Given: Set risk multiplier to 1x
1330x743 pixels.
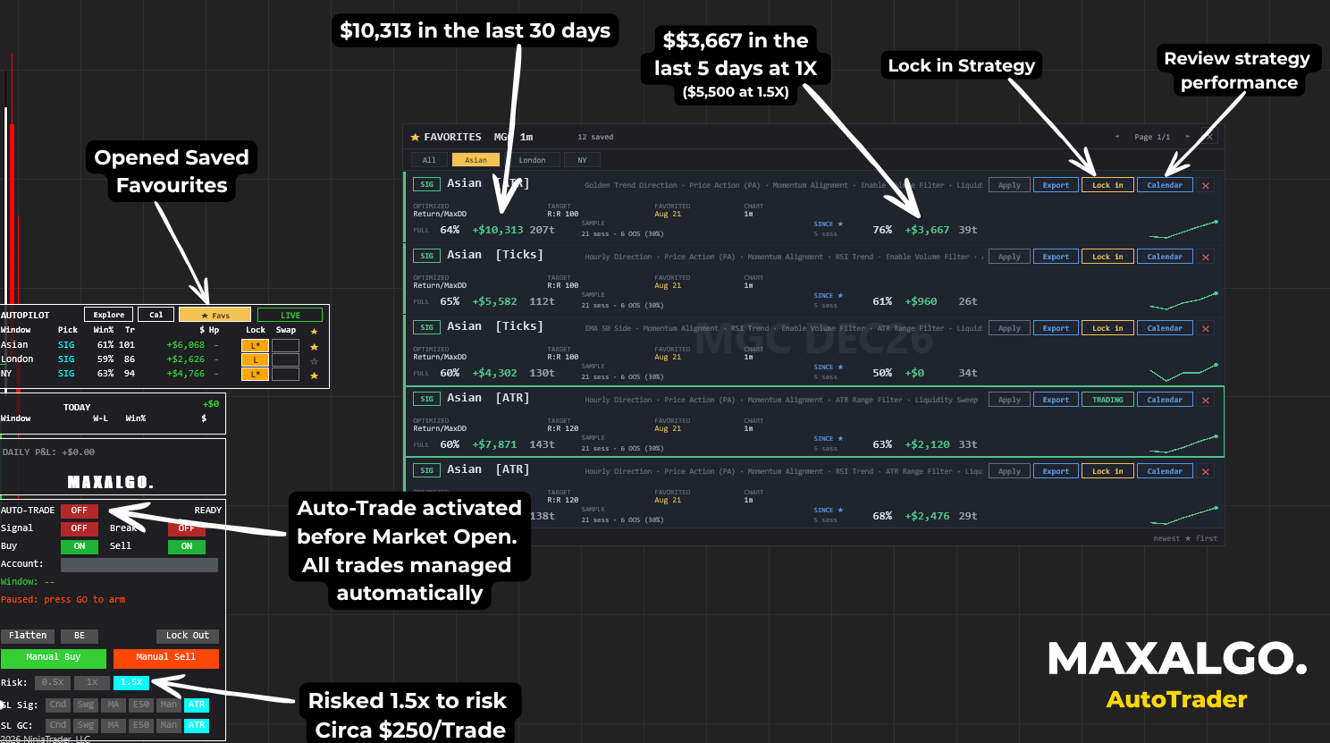Looking at the screenshot, I should [x=92, y=682].
